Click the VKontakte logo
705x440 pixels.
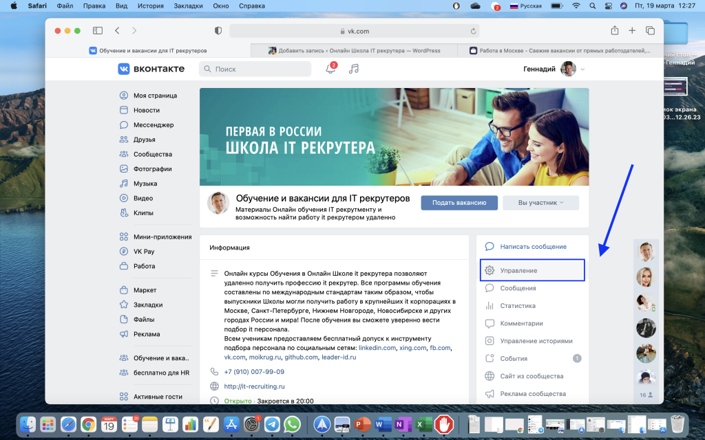pyautogui.click(x=151, y=69)
